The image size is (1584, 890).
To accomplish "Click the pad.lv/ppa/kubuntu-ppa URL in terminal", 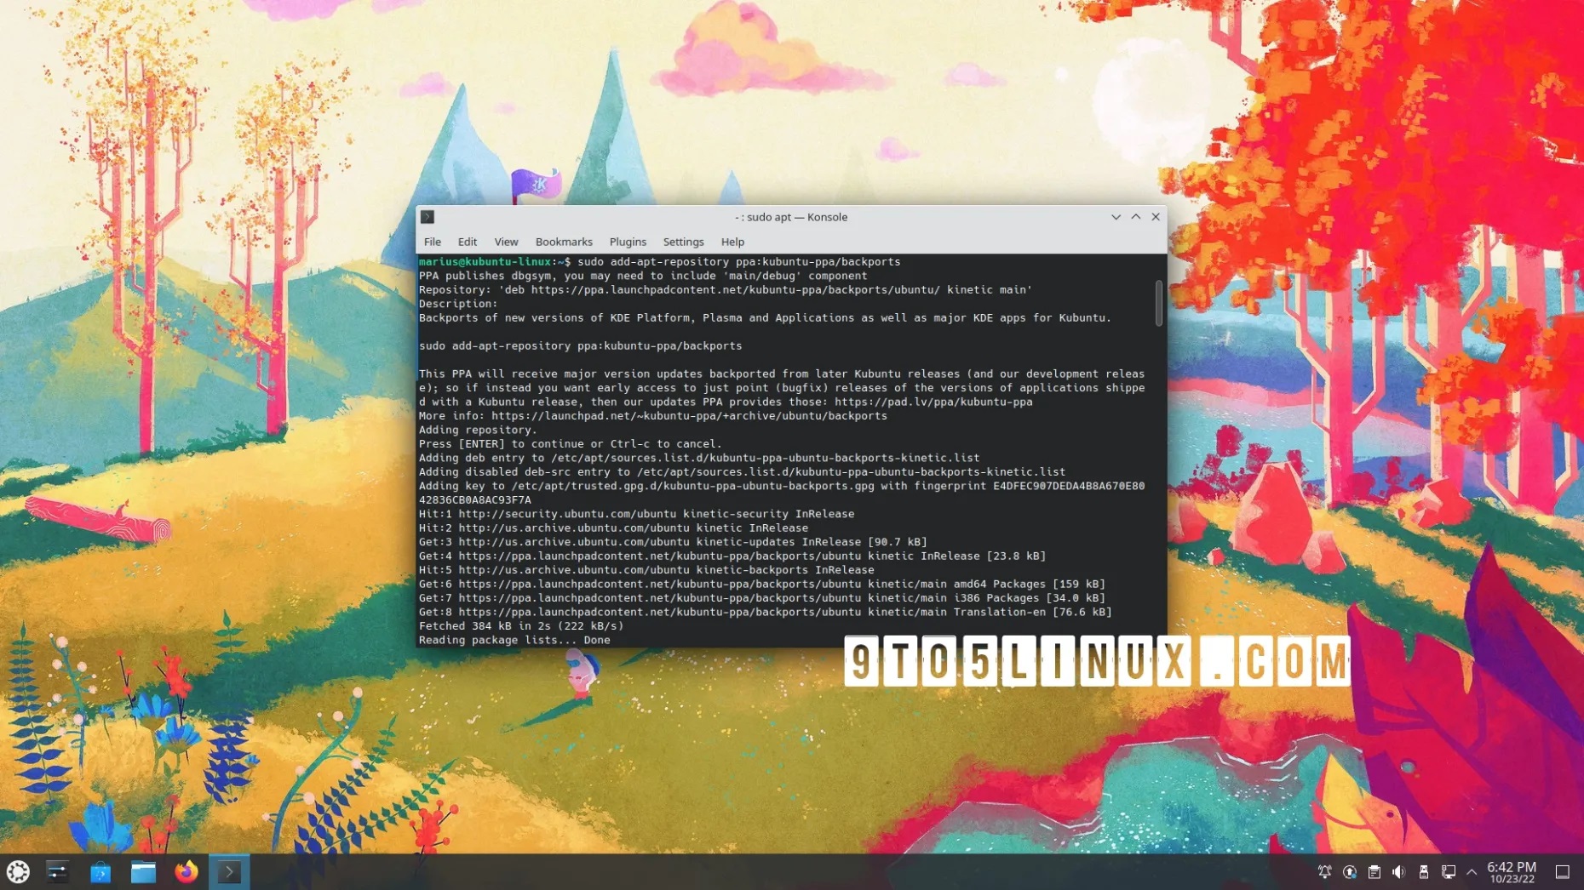I will click(x=933, y=402).
